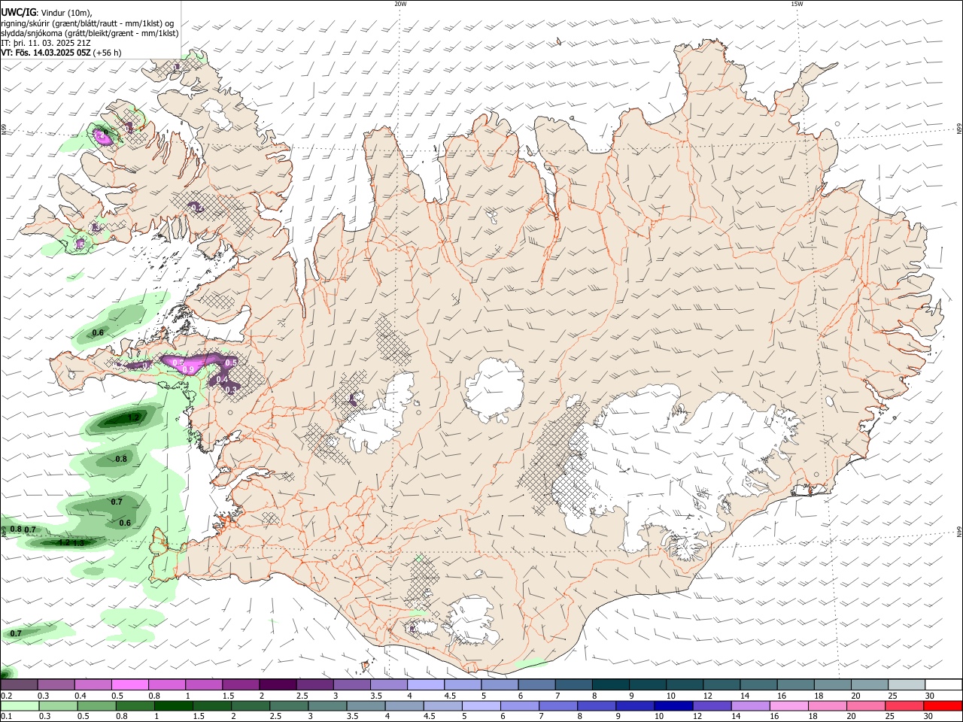Click the '0.1' label in the bottom legend row

[x=6, y=717]
